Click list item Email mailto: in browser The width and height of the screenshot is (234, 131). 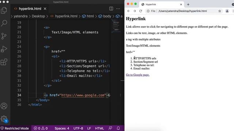[141, 68]
